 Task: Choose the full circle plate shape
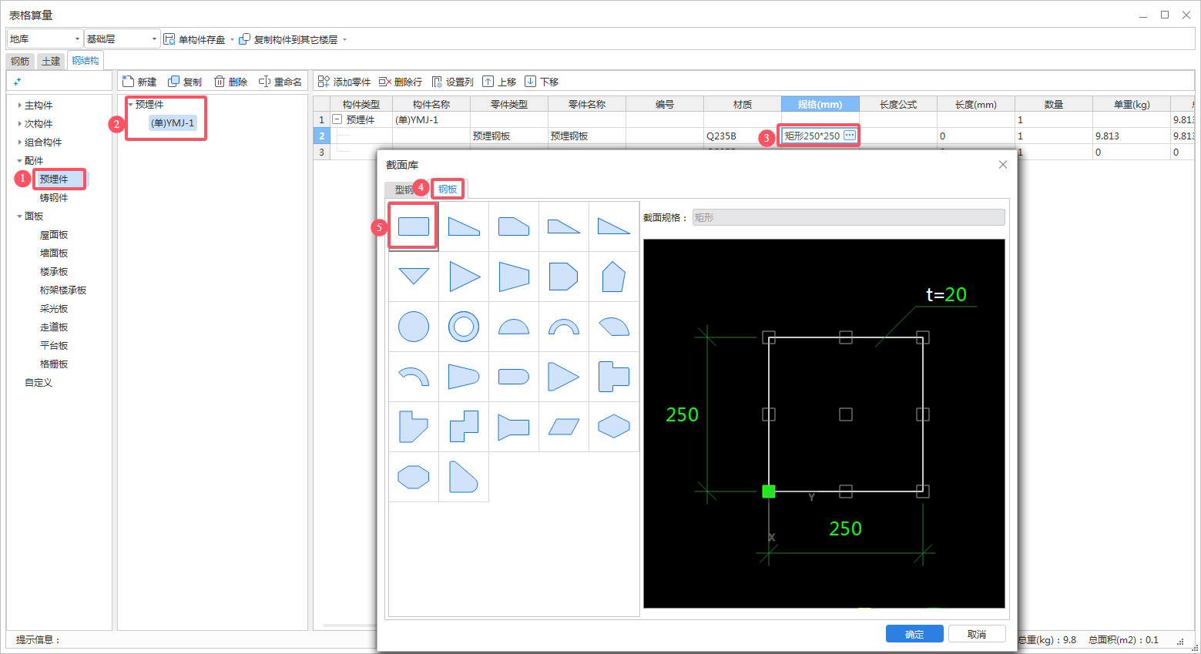click(x=414, y=327)
